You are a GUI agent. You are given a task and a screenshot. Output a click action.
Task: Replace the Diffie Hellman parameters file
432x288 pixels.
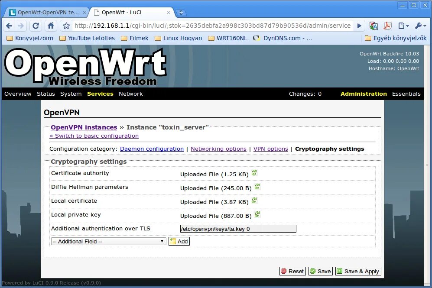[x=257, y=187]
